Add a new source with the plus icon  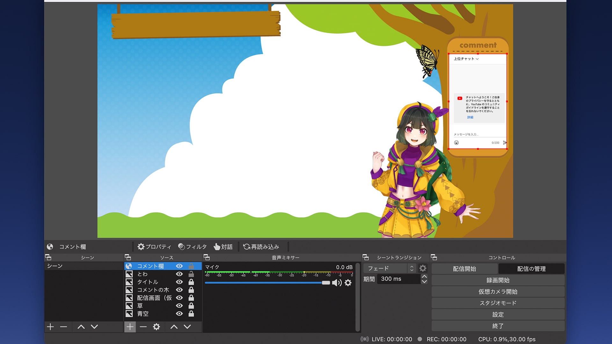click(x=130, y=327)
